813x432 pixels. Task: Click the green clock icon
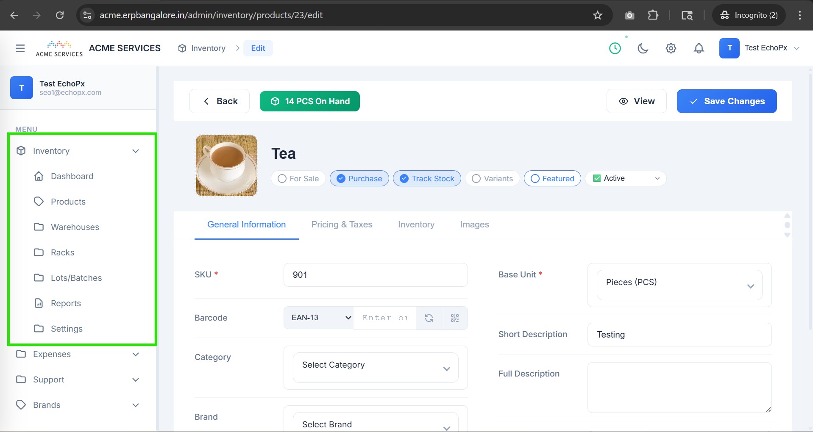tap(615, 48)
